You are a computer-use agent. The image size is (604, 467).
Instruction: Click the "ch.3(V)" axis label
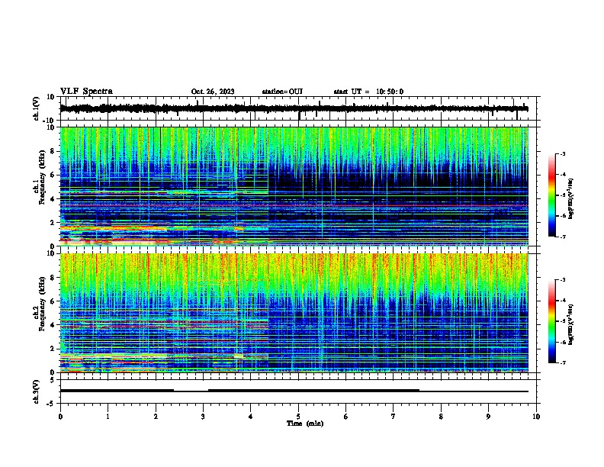tap(37, 392)
